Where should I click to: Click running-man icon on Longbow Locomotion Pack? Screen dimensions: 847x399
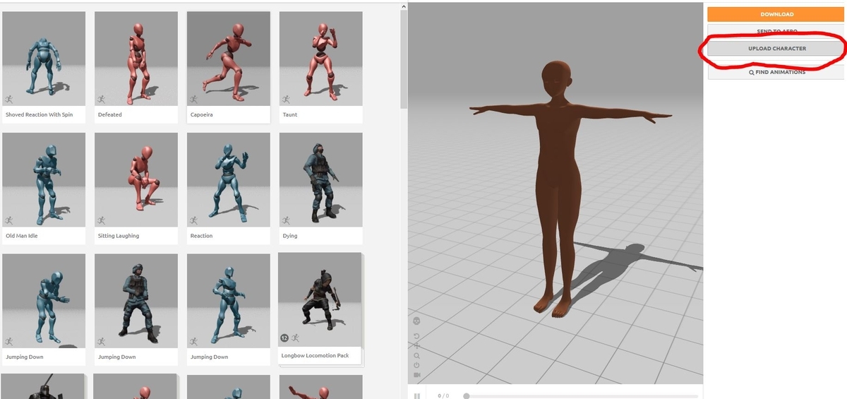(294, 338)
